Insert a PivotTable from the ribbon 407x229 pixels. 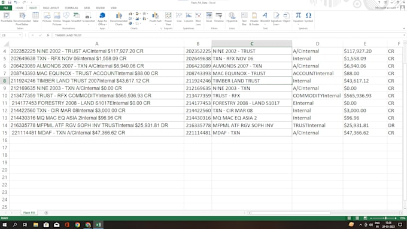(7, 18)
